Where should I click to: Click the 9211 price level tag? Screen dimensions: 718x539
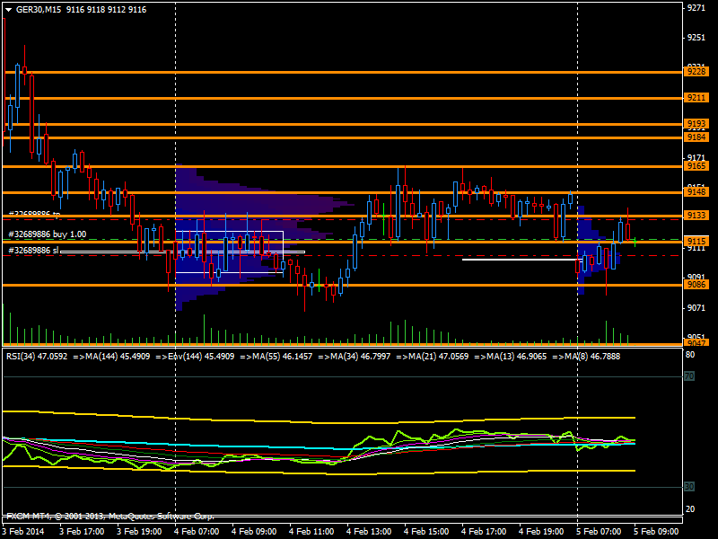coord(696,97)
